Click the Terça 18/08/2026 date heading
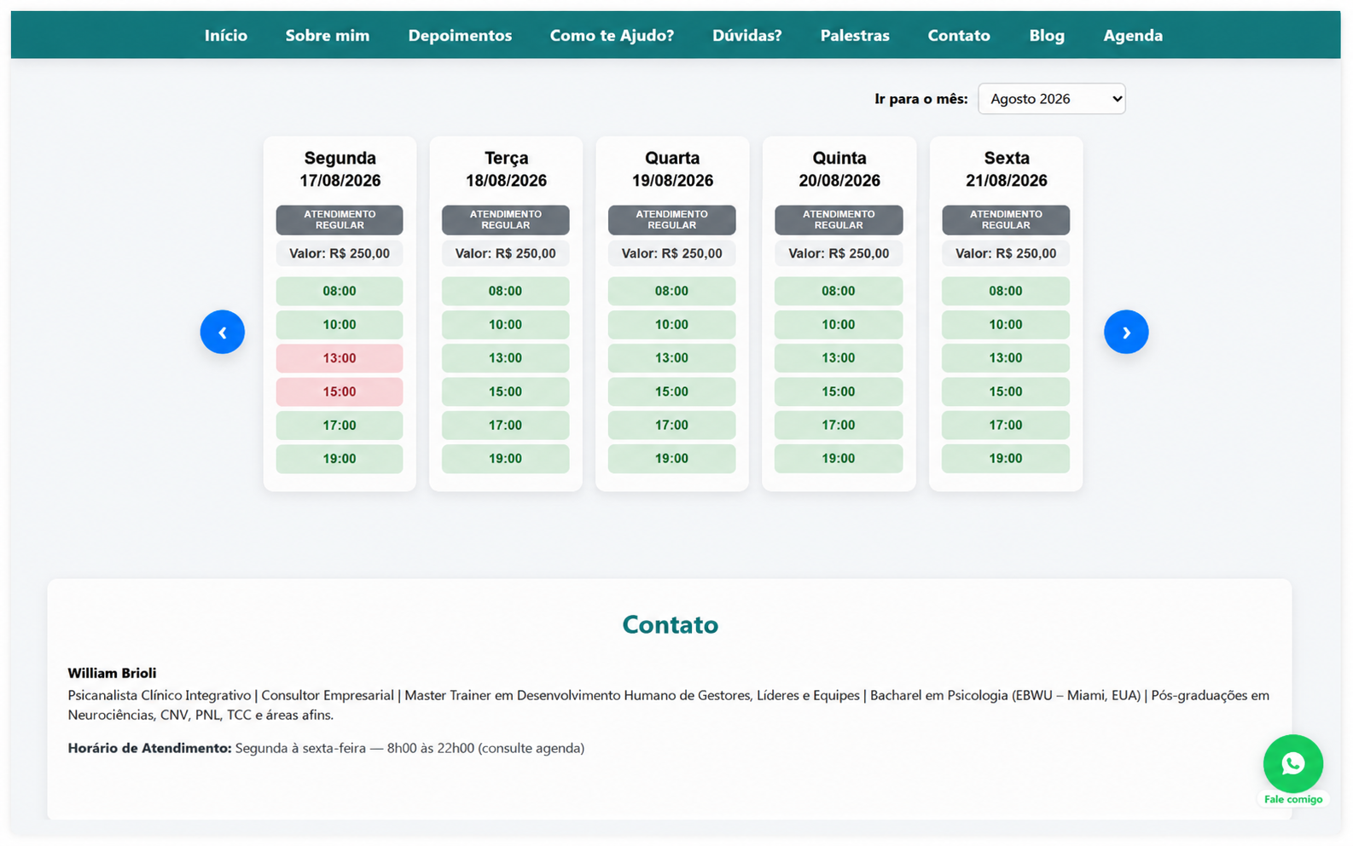This screenshot has height=846, width=1353. tap(506, 169)
